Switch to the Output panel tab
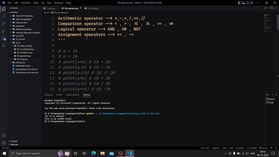Viewport: 279px width, 157px height. pos(59,95)
